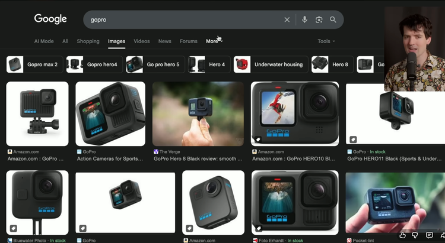Image resolution: width=445 pixels, height=243 pixels.
Task: Open Google Lens search by image
Action: click(x=319, y=20)
